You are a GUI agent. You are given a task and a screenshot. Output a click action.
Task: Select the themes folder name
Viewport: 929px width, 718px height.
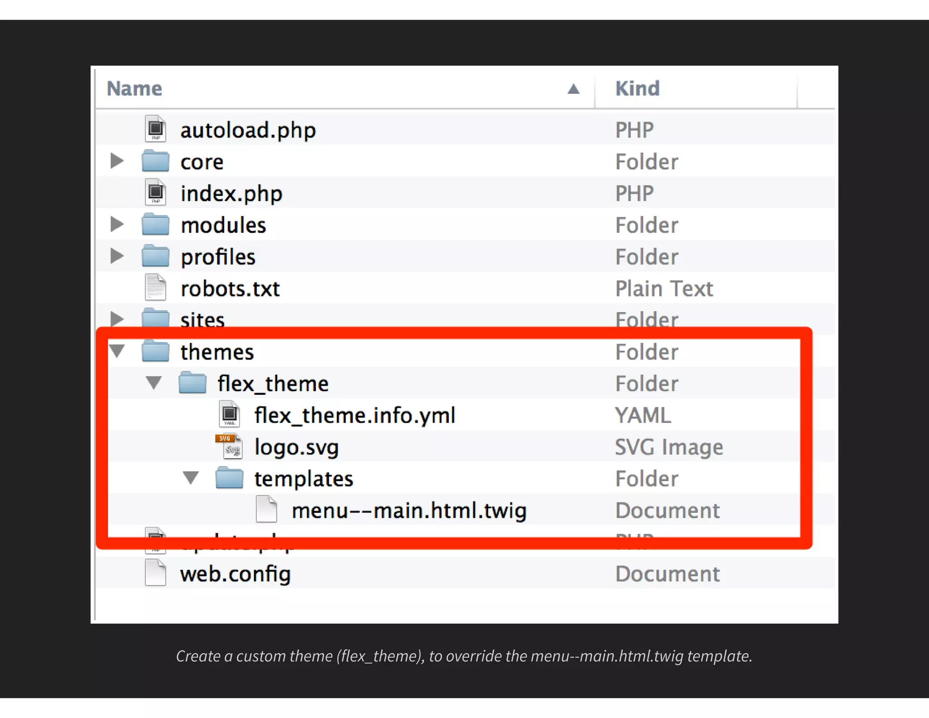pos(217,352)
